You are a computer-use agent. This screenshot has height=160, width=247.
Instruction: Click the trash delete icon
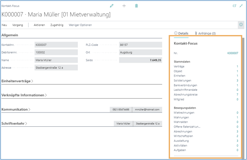coord(136,6)
